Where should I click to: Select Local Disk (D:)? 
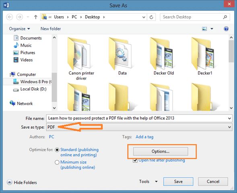pyautogui.click(x=30, y=89)
